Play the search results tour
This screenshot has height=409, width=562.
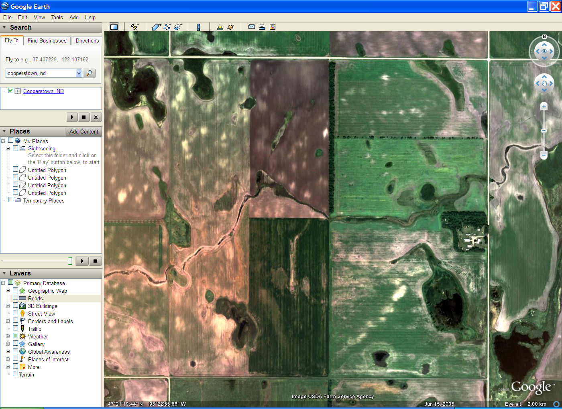pyautogui.click(x=72, y=117)
